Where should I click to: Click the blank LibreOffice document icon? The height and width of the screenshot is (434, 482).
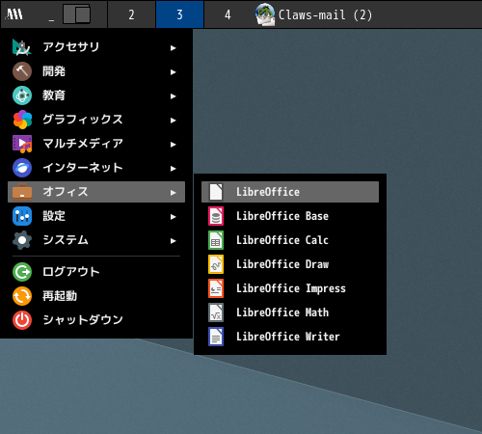tap(216, 192)
